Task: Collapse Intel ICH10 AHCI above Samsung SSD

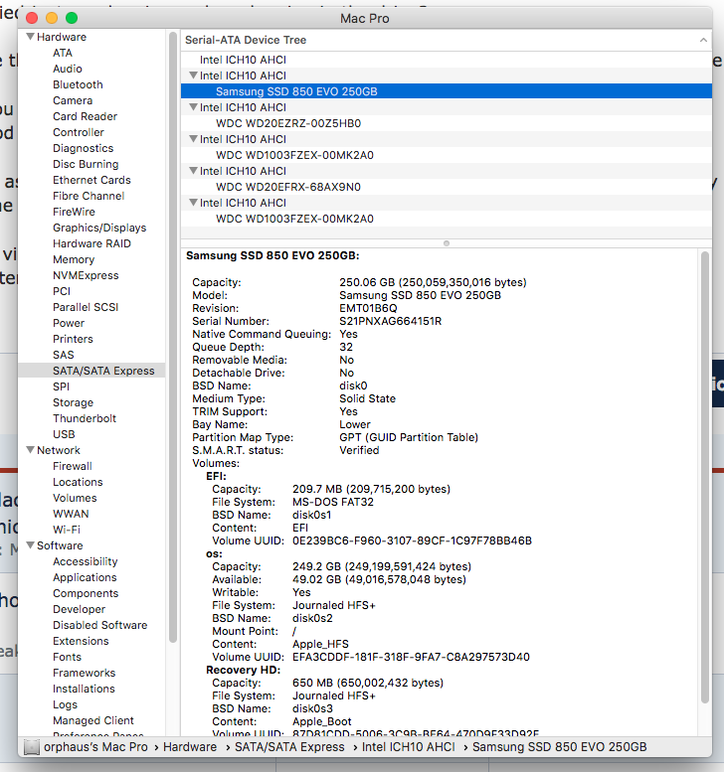Action: pos(193,76)
